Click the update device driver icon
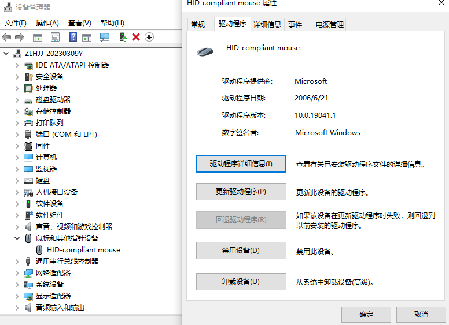Screen dimensions: 449x325 123,37
